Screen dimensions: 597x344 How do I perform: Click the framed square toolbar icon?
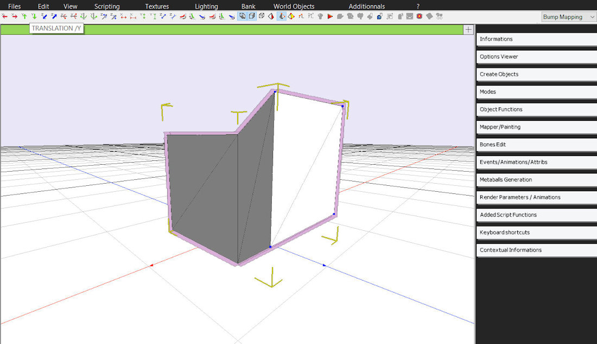coord(390,16)
